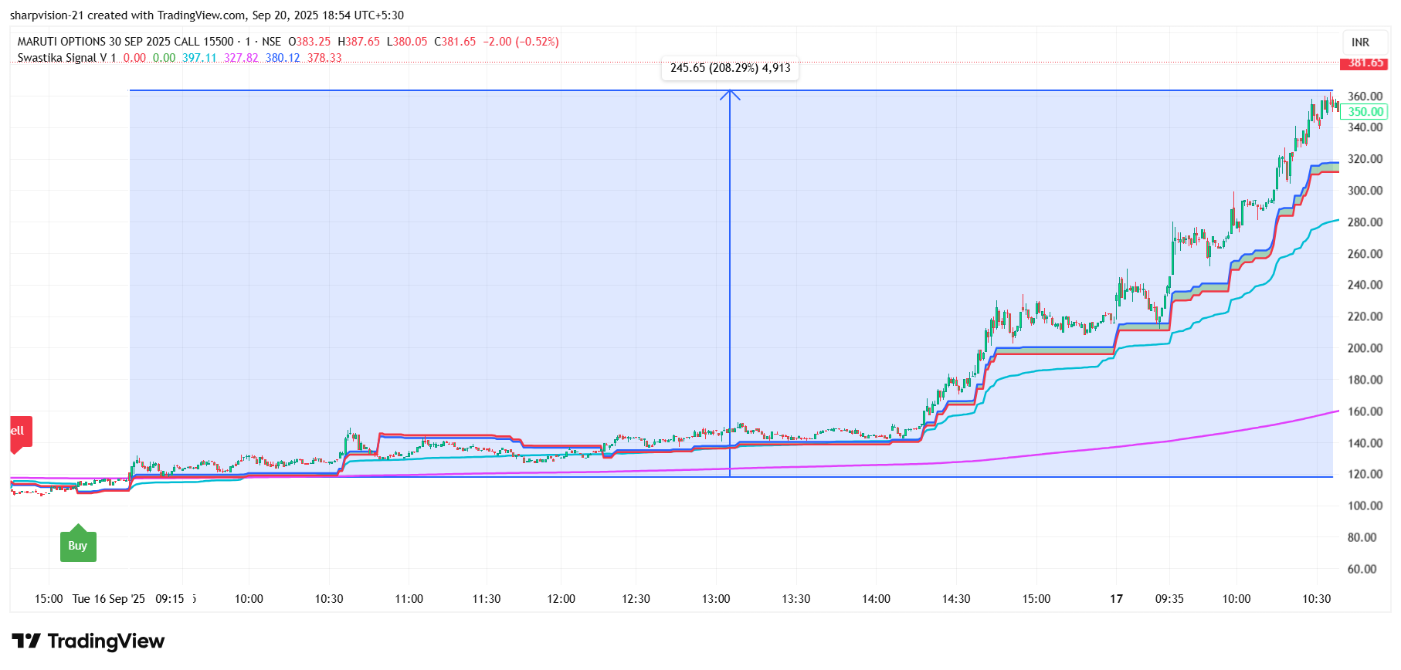Click the 60.00 price axis label
The height and width of the screenshot is (670, 1401).
click(1362, 569)
